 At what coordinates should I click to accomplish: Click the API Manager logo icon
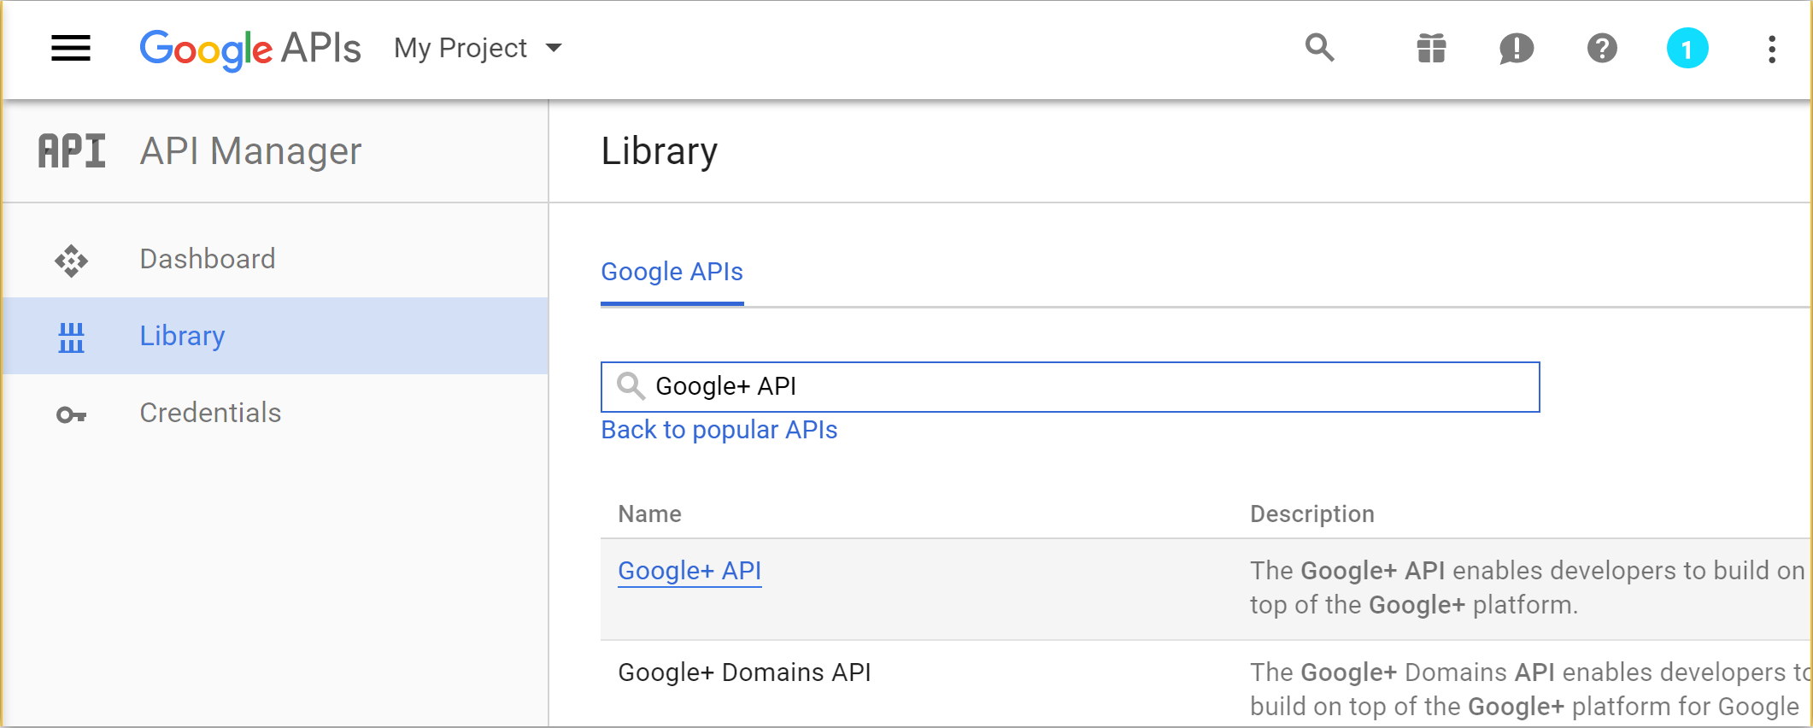[x=72, y=151]
